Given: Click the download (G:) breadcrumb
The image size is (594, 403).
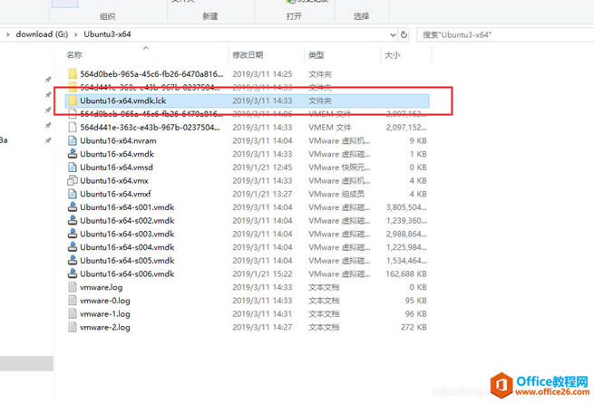Looking at the screenshot, I should pos(42,34).
